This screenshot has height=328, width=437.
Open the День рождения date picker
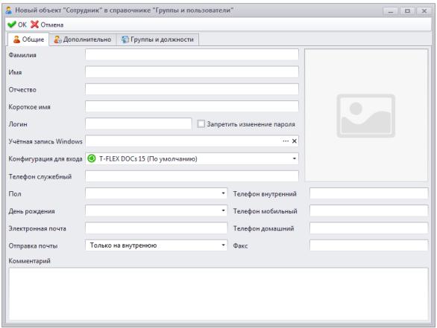coord(223,210)
